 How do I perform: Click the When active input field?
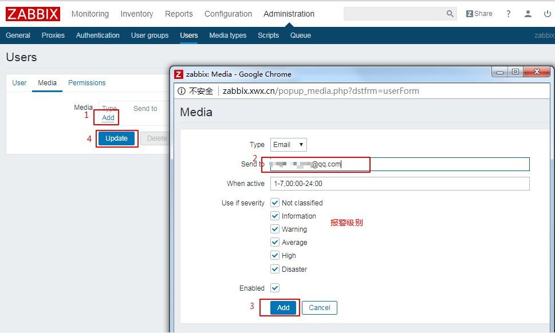[399, 184]
